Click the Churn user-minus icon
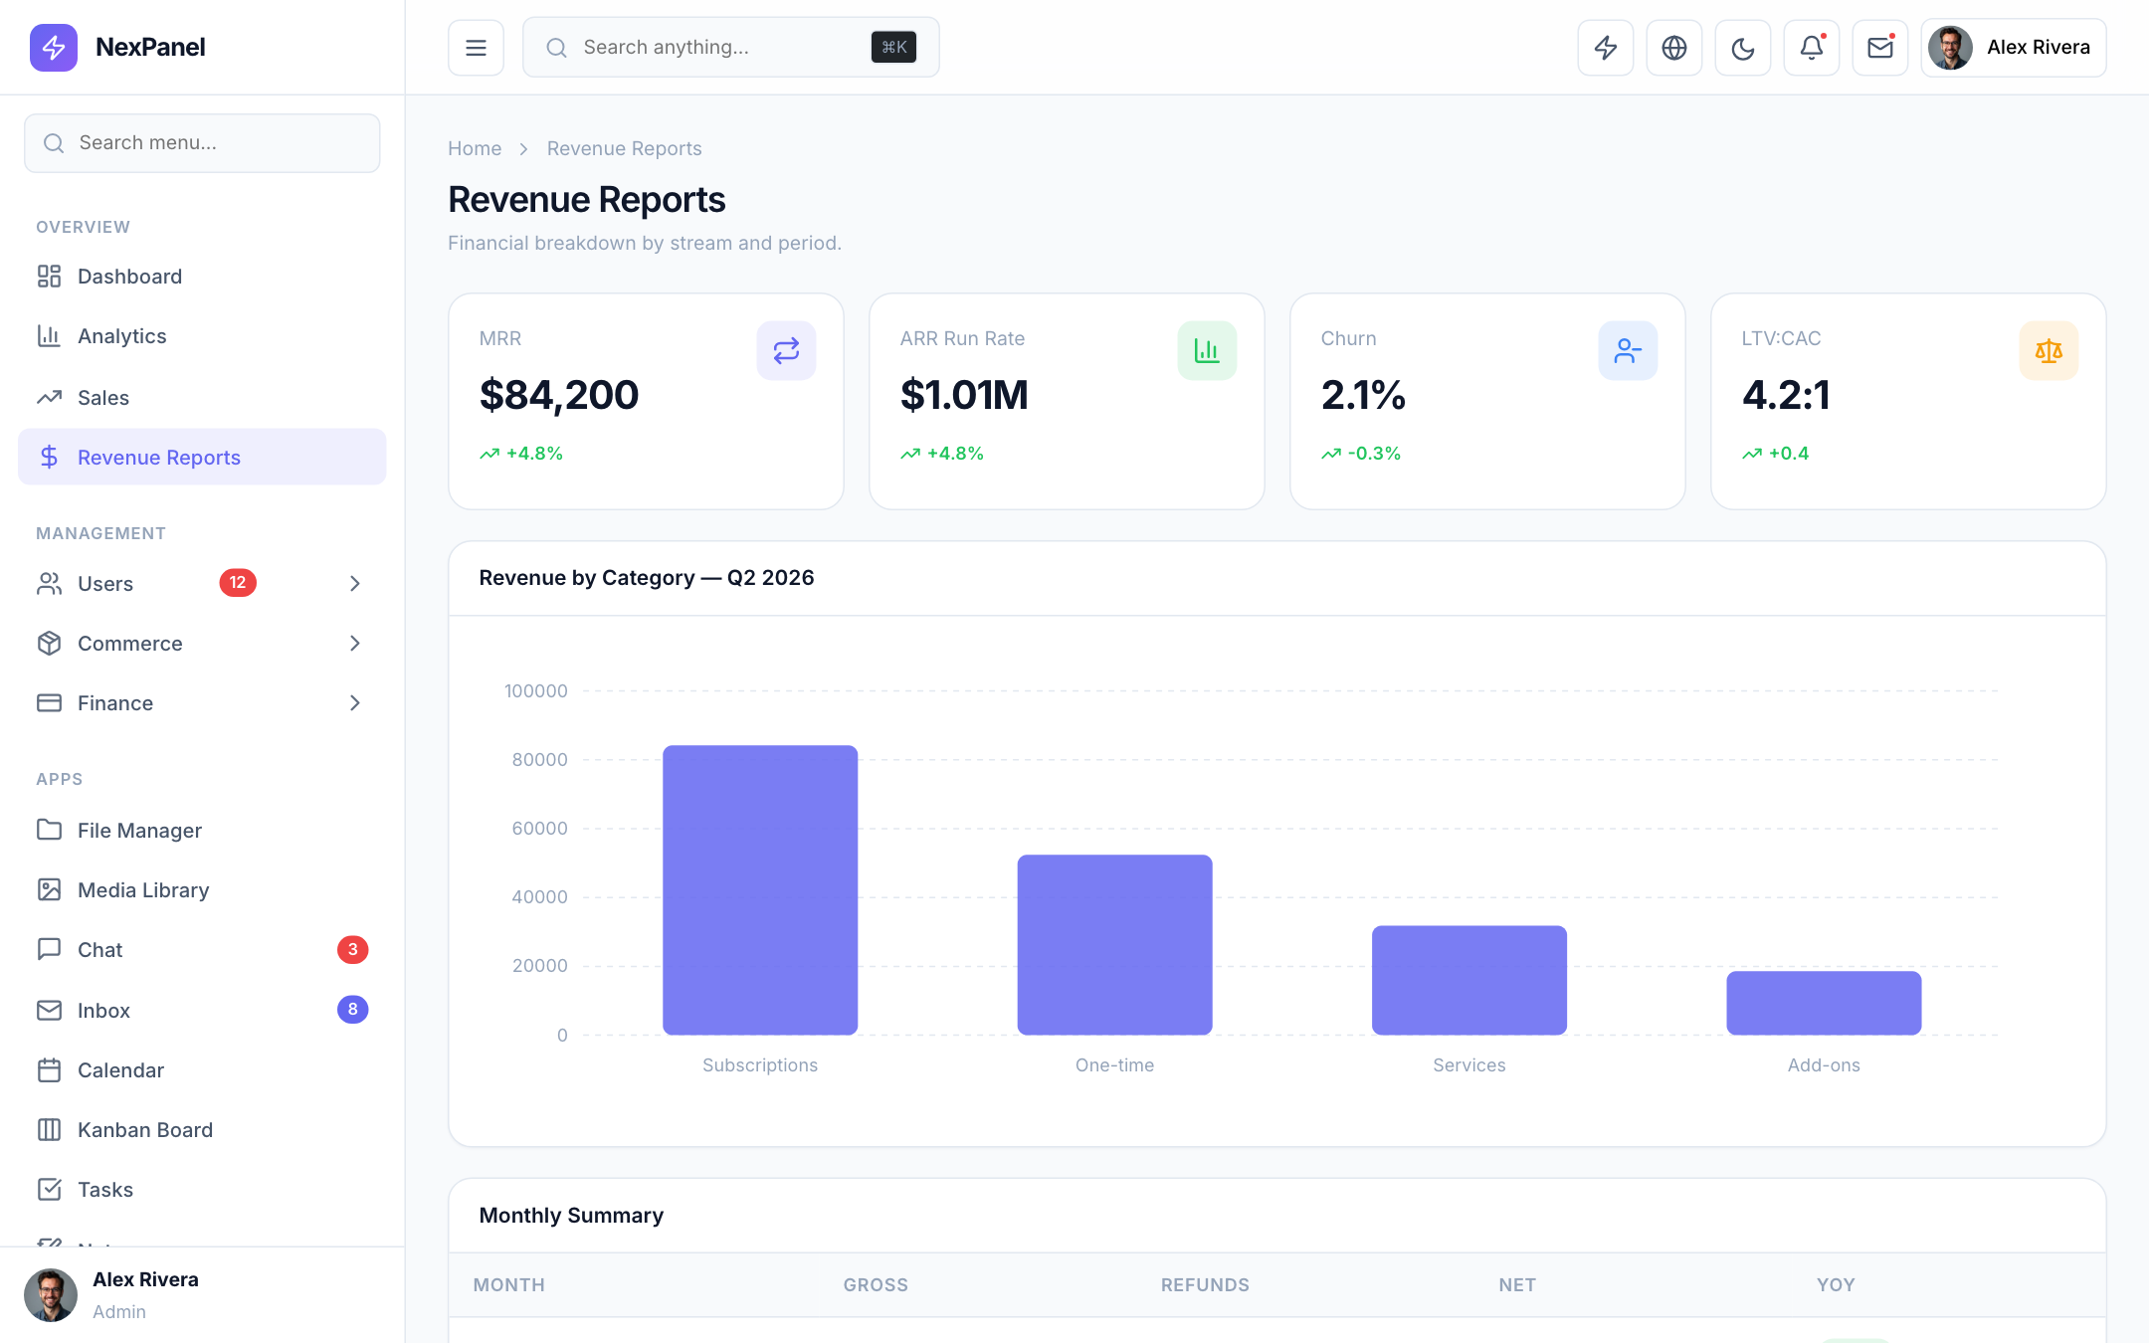The width and height of the screenshot is (2149, 1343). pos(1628,350)
